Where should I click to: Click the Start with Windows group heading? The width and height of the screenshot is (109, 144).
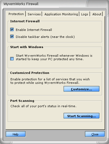[x=27, y=47]
